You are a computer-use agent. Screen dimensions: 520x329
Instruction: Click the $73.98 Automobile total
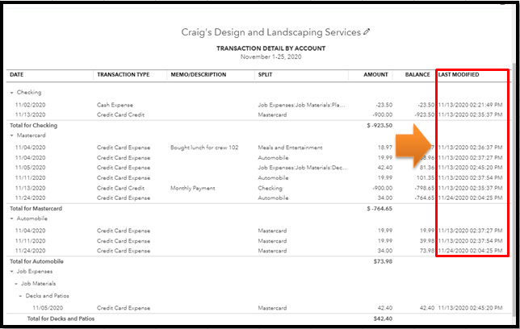(x=383, y=261)
